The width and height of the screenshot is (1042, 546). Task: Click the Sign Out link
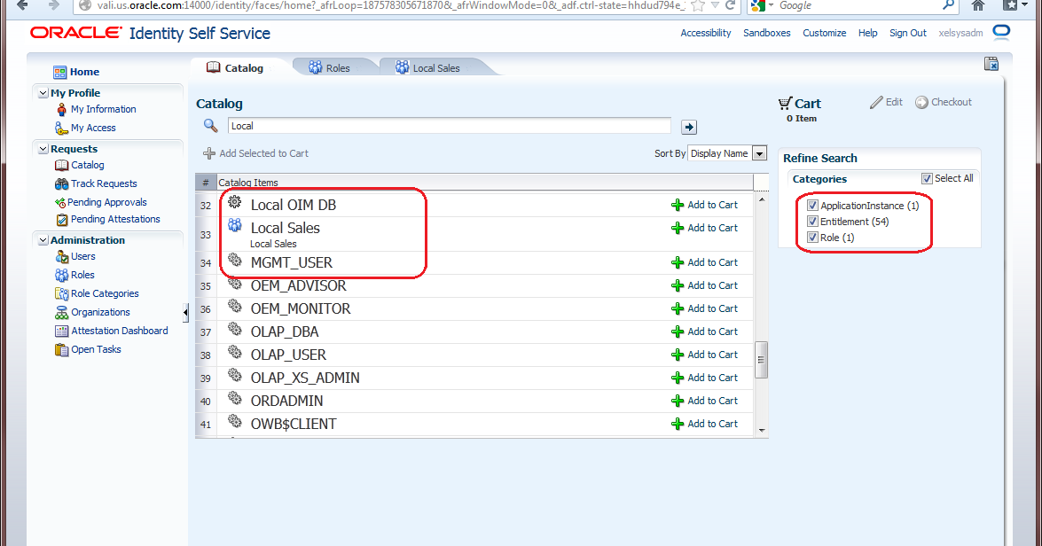907,33
